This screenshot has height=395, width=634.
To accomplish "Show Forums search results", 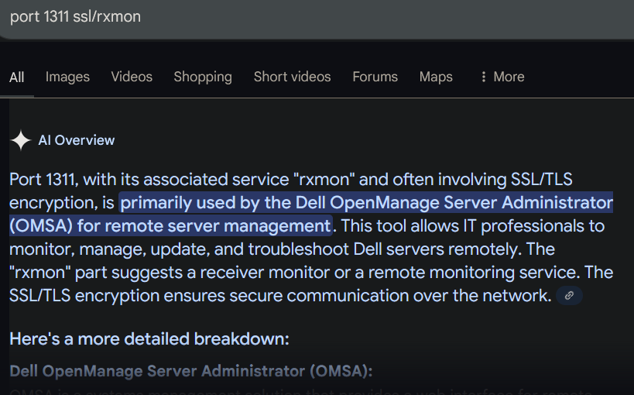I will [375, 77].
